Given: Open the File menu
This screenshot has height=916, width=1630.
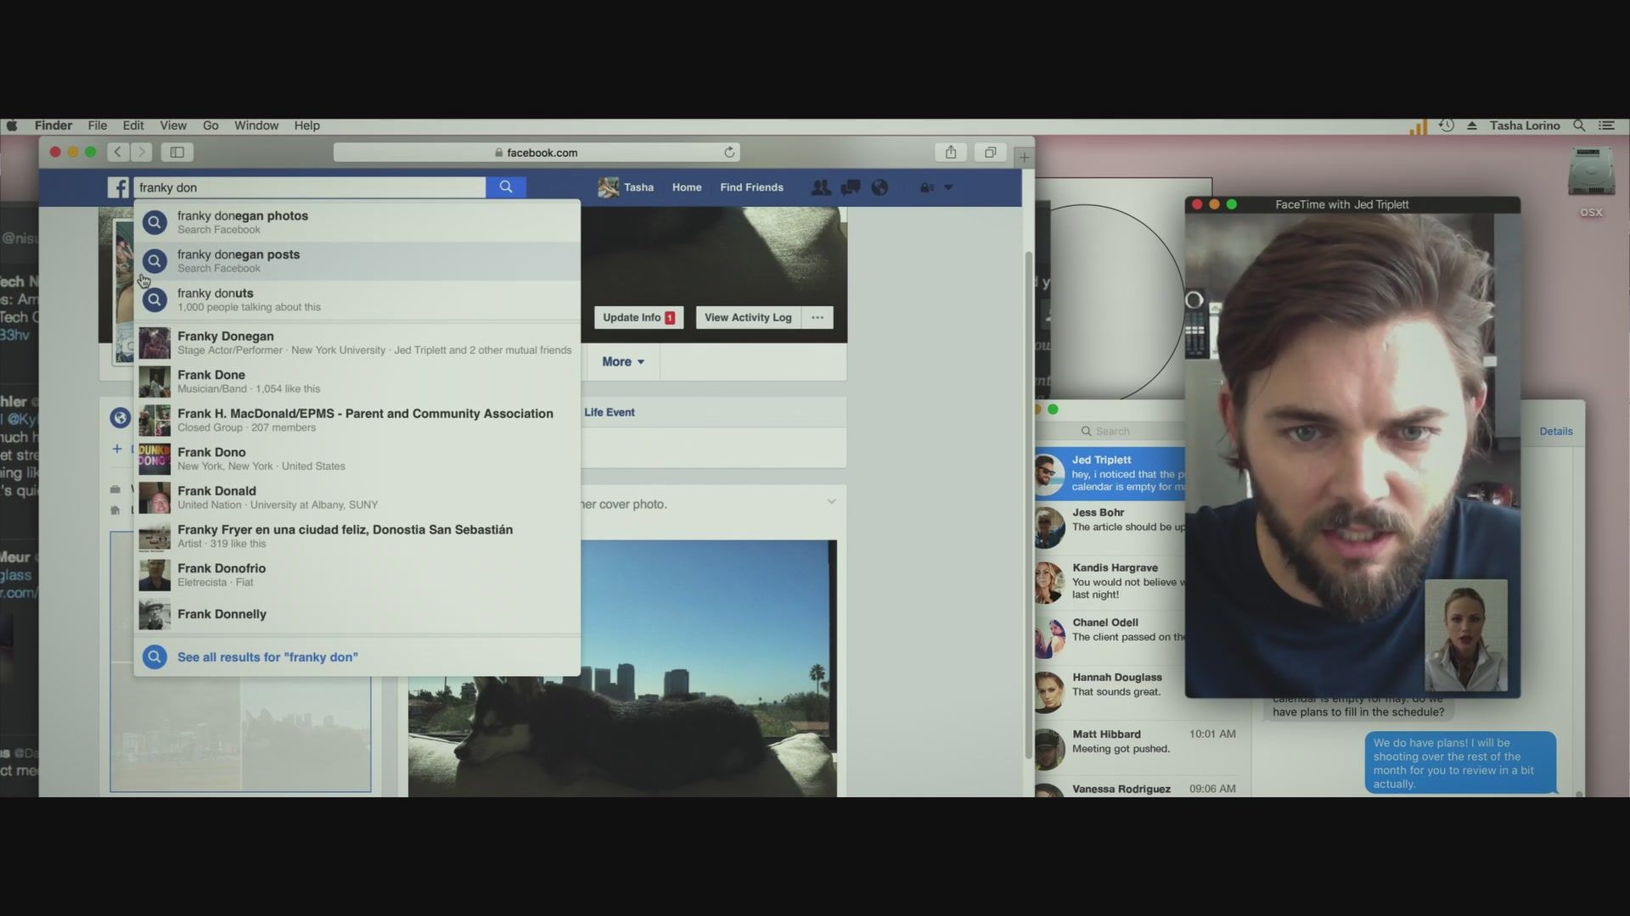Looking at the screenshot, I should [98, 126].
